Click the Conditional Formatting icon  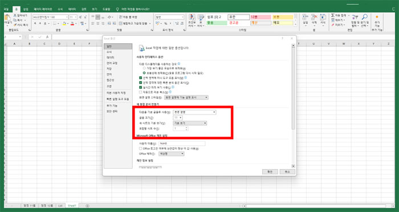click(x=192, y=18)
